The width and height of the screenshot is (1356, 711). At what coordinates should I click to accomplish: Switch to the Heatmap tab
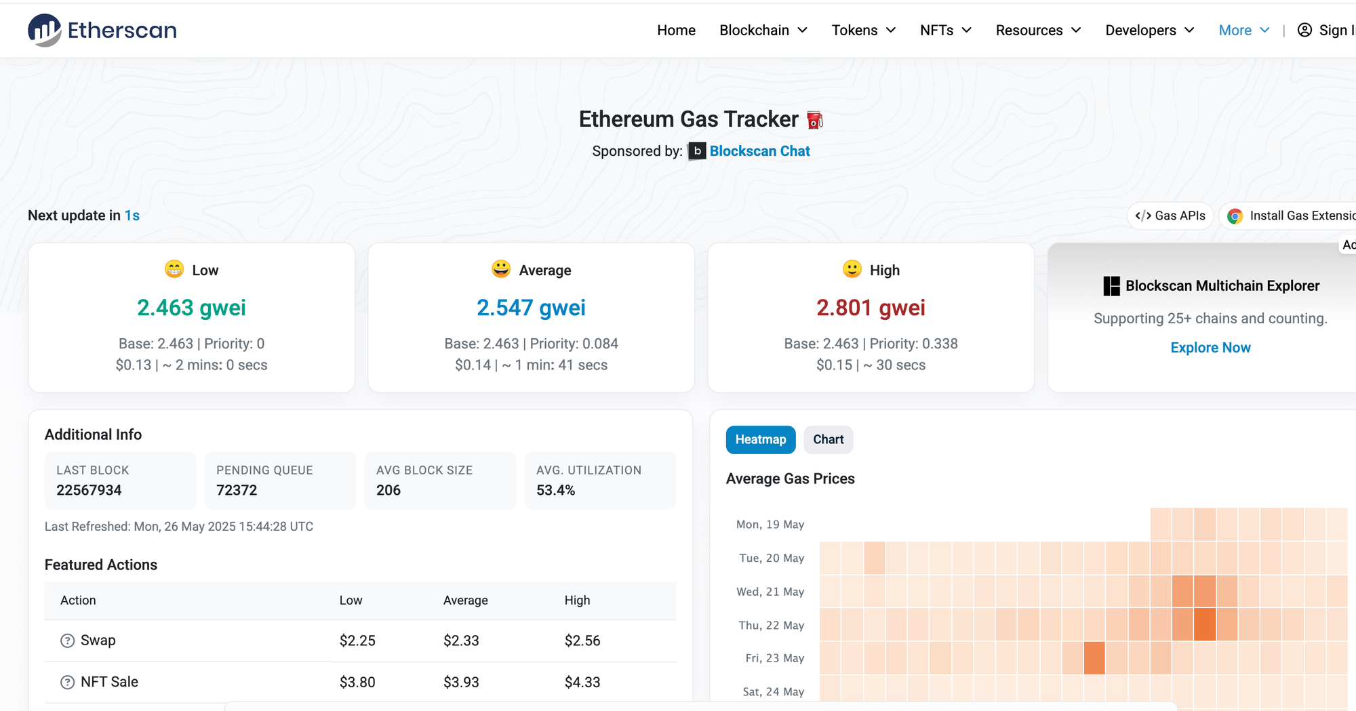point(761,440)
